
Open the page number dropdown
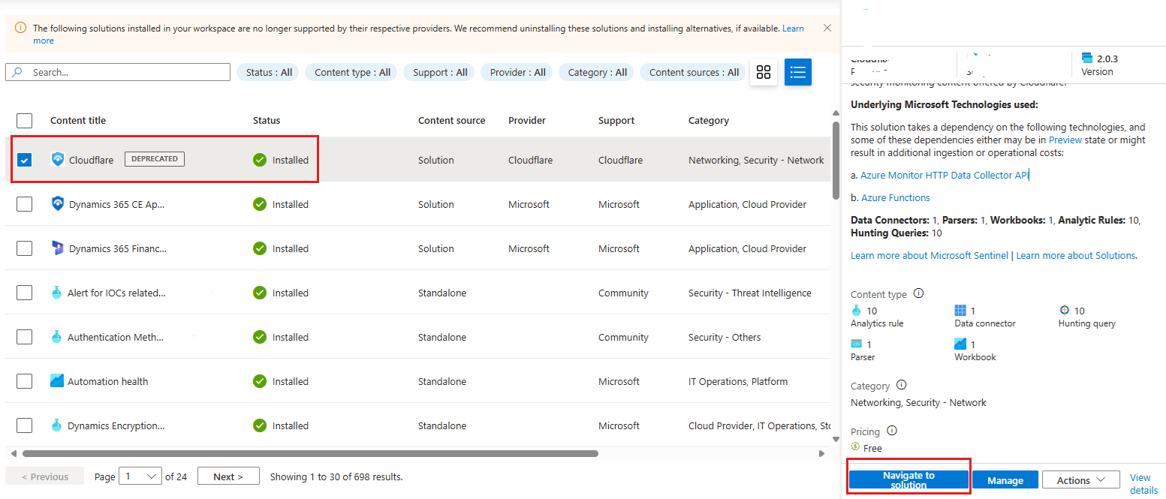pyautogui.click(x=142, y=476)
